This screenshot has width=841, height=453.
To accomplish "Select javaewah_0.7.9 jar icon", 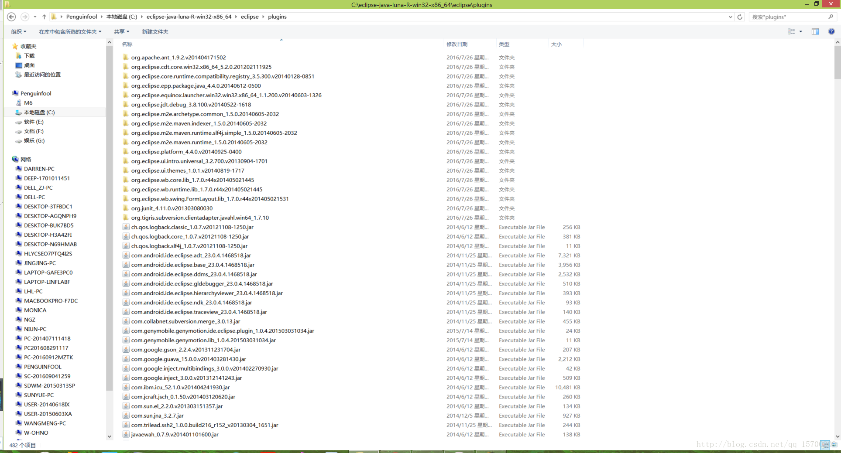I will tap(126, 434).
